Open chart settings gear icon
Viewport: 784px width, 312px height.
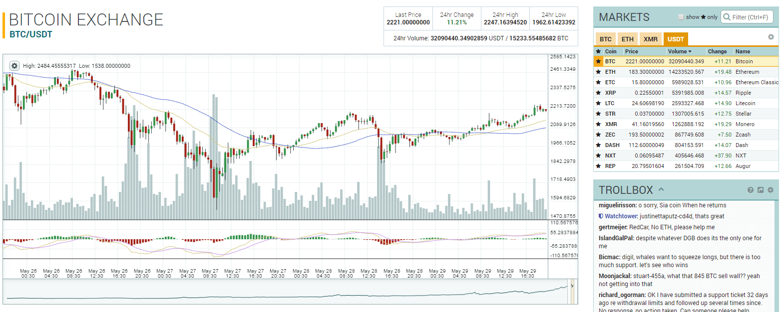tap(14, 66)
